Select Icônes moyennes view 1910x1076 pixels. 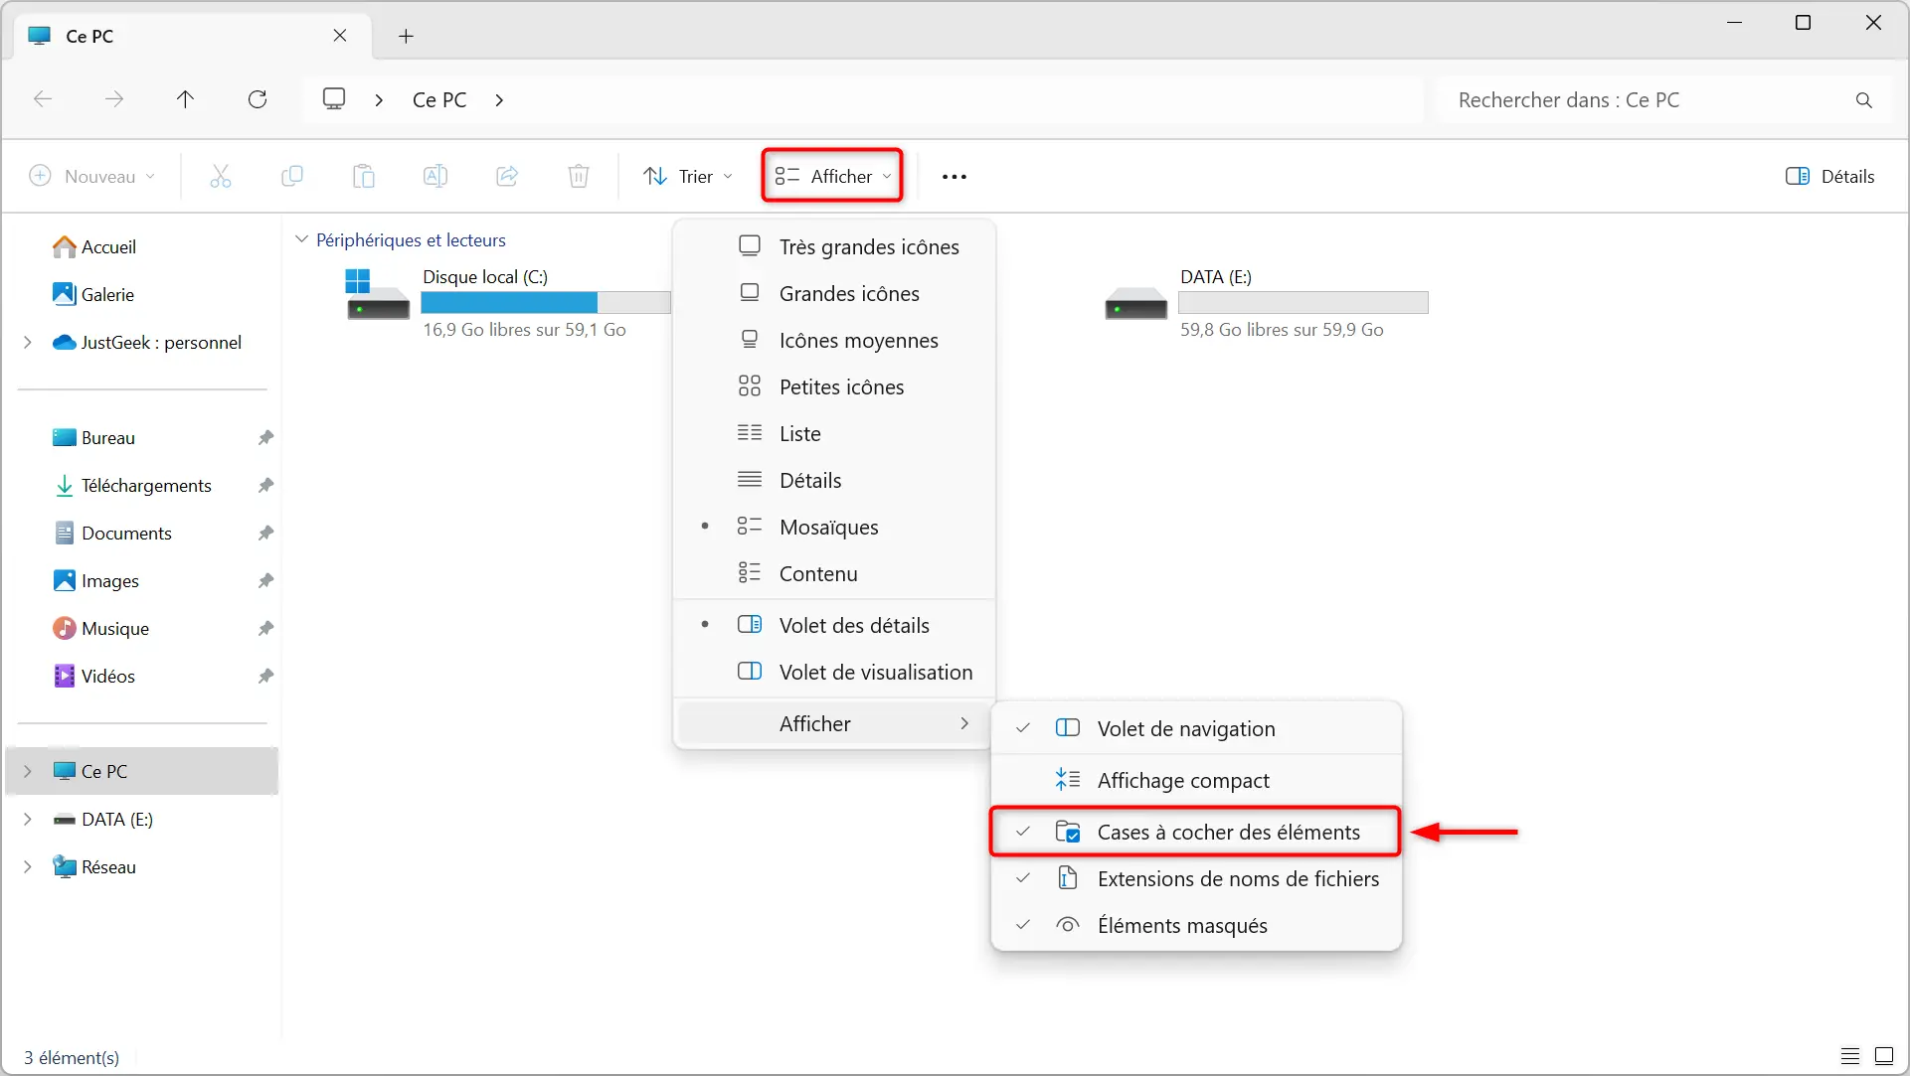(x=834, y=340)
